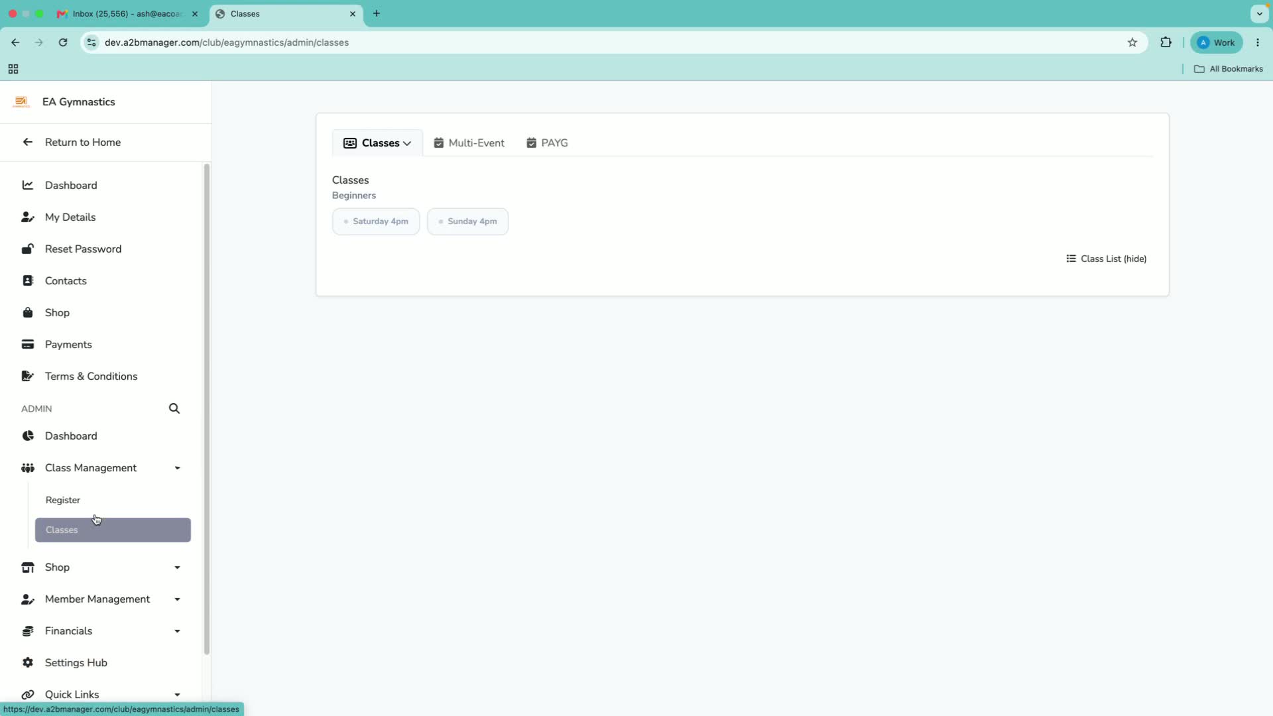Open the Classes tab dropdown
Screen dimensions: 1273x716
pos(377,143)
